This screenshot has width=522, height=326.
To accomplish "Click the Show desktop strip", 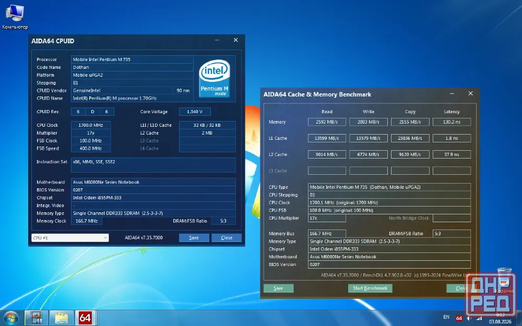I will 520,318.
